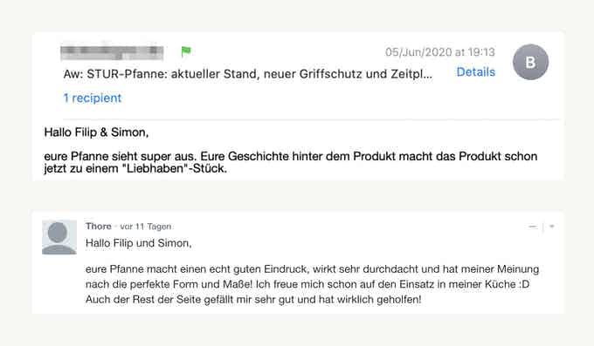Open the round 'B' sender avatar
The height and width of the screenshot is (346, 594).
tap(530, 62)
